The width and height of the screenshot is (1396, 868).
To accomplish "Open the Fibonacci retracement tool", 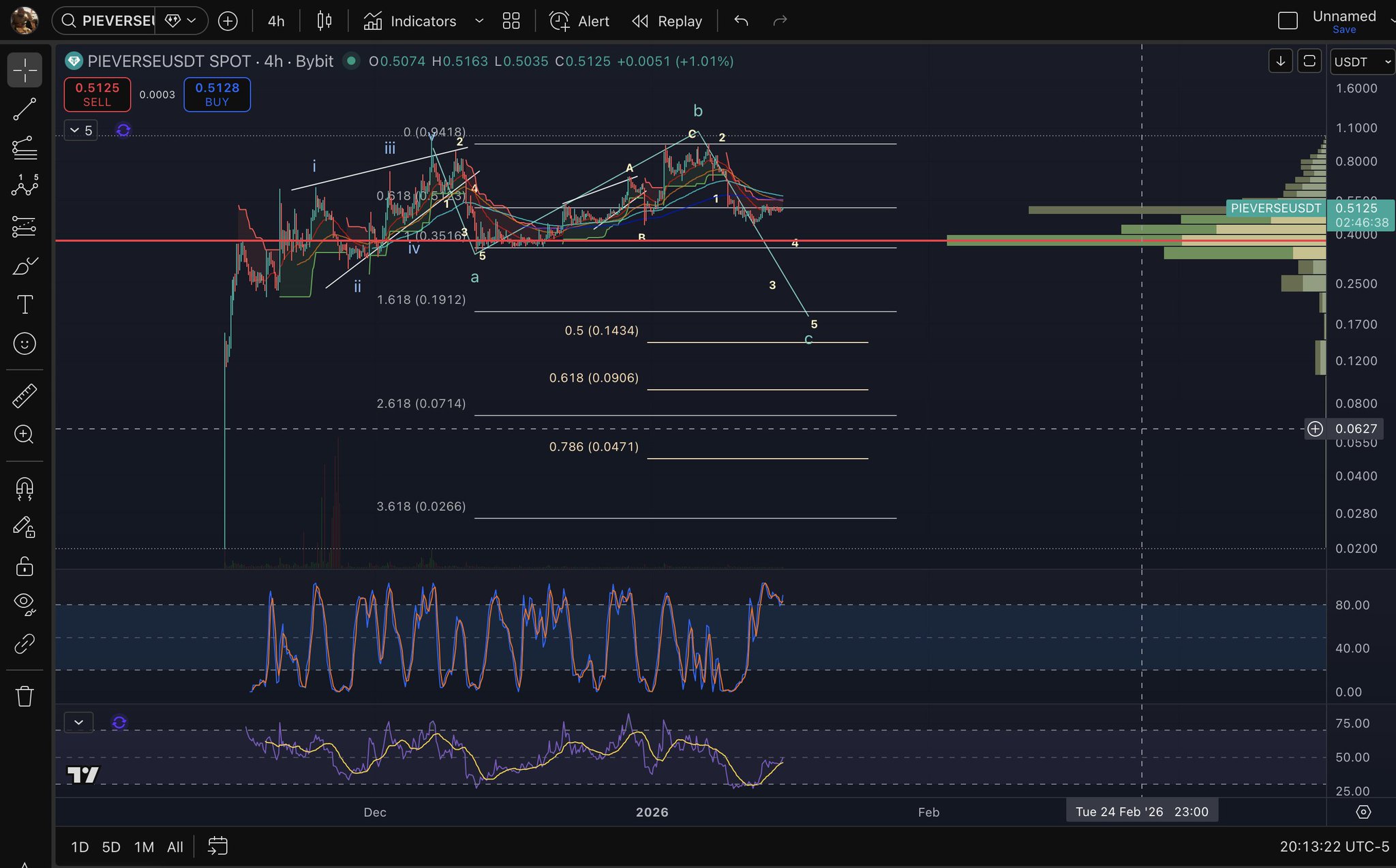I will (x=25, y=148).
